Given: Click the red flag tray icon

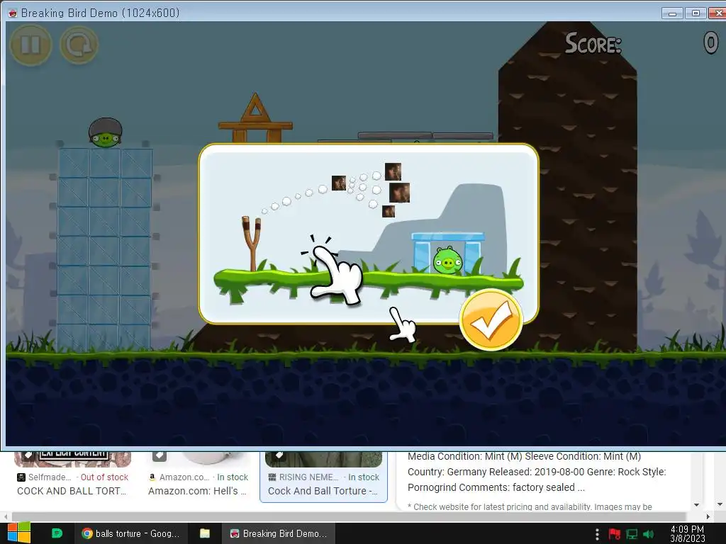Looking at the screenshot, I should pos(614,534).
